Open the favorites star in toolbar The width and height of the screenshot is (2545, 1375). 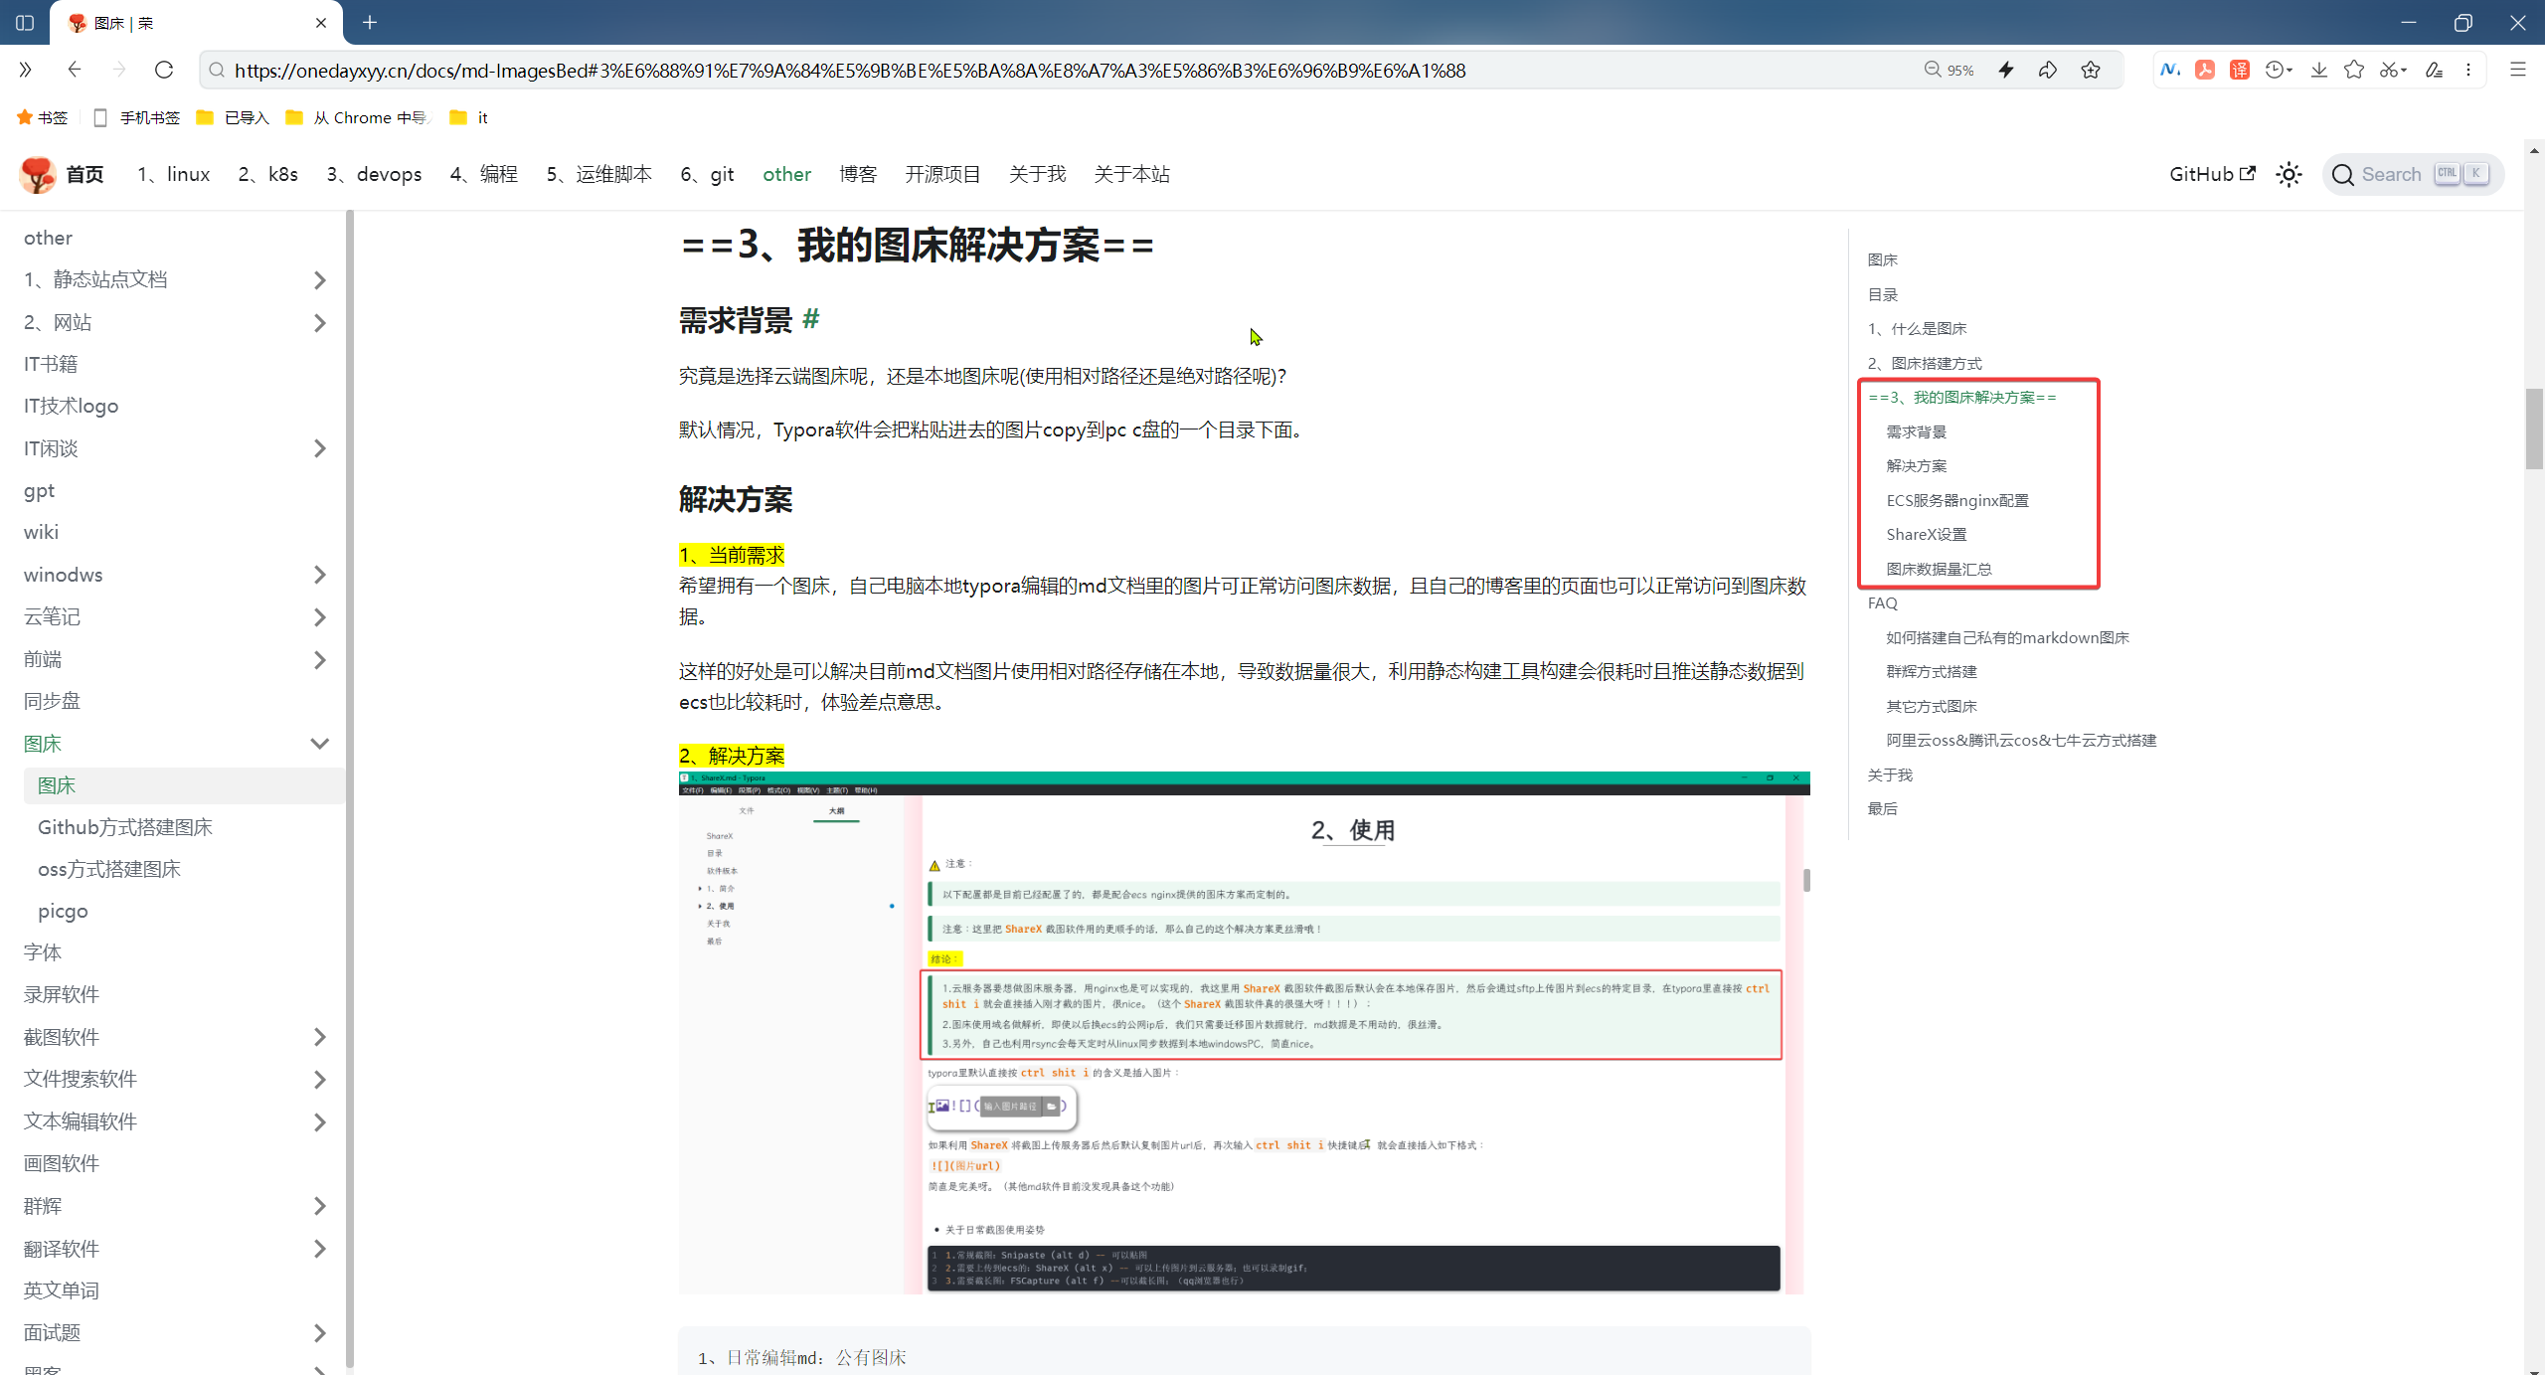[x=2354, y=70]
